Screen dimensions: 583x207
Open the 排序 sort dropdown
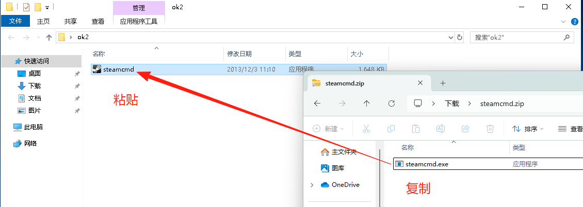pos(528,129)
